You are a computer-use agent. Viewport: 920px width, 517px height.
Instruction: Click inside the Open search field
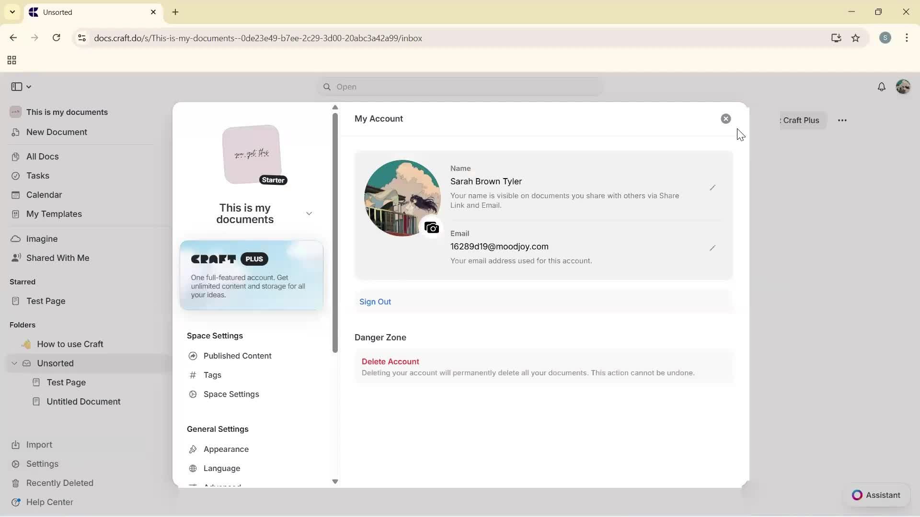(460, 87)
